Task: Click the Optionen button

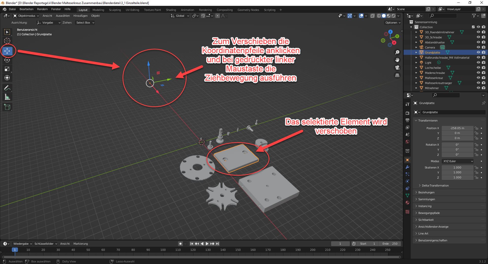Action: pyautogui.click(x=393, y=23)
